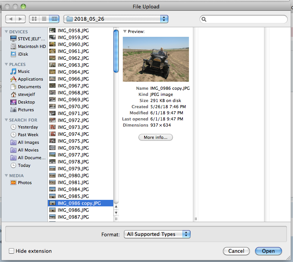Open the Applications folder in sidebar
The width and height of the screenshot is (293, 262).
(30, 79)
